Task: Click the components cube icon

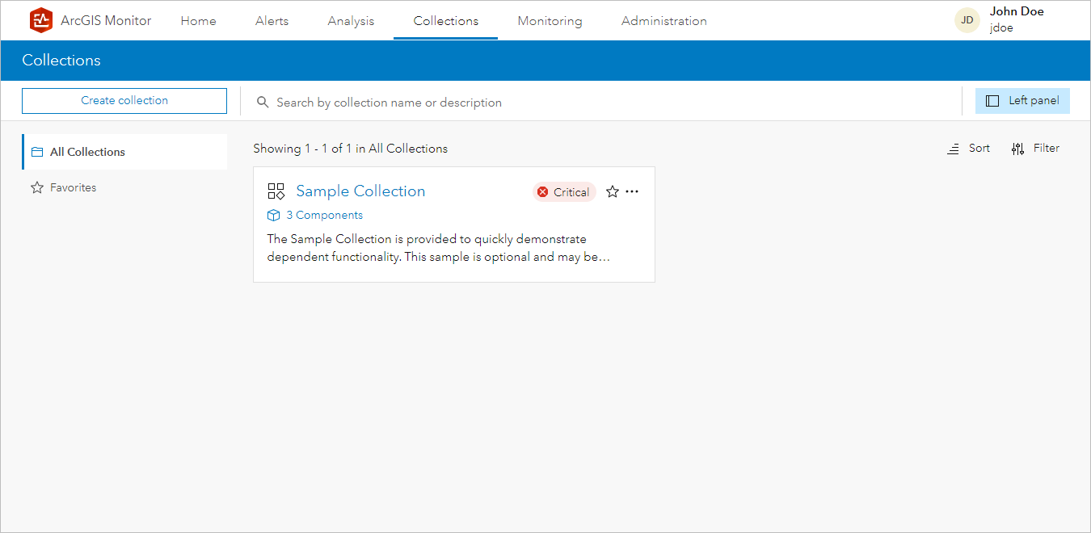Action: coord(273,215)
